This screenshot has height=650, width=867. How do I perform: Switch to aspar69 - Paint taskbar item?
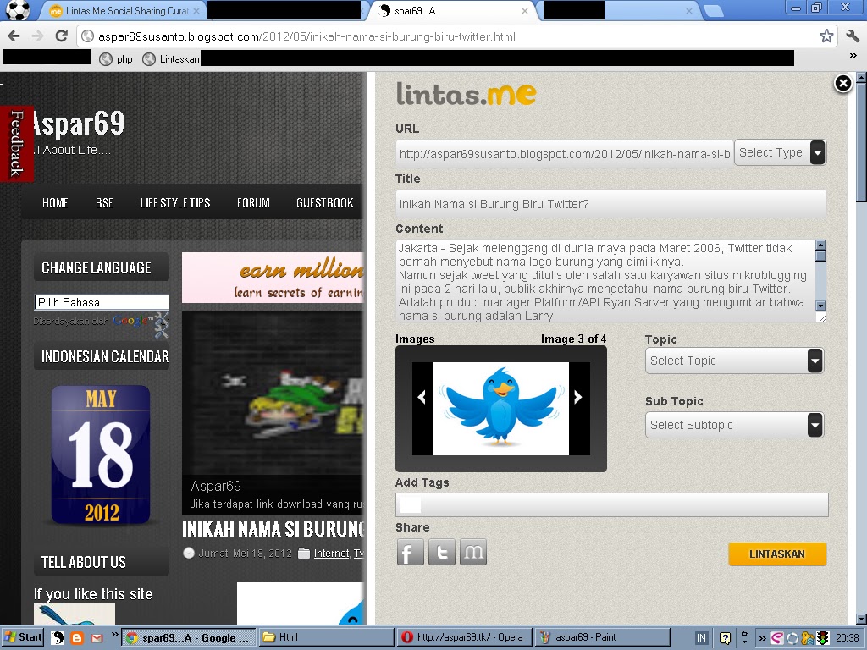tap(603, 637)
